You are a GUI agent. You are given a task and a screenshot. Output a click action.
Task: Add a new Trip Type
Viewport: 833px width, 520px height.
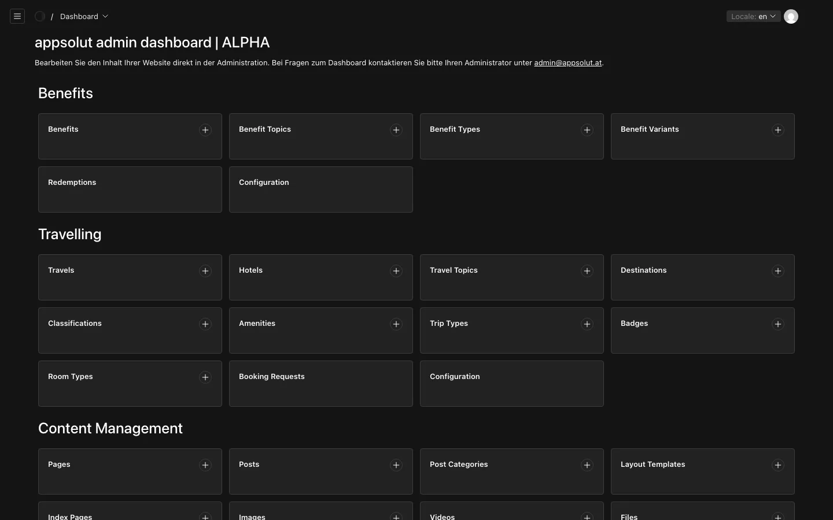pos(587,324)
